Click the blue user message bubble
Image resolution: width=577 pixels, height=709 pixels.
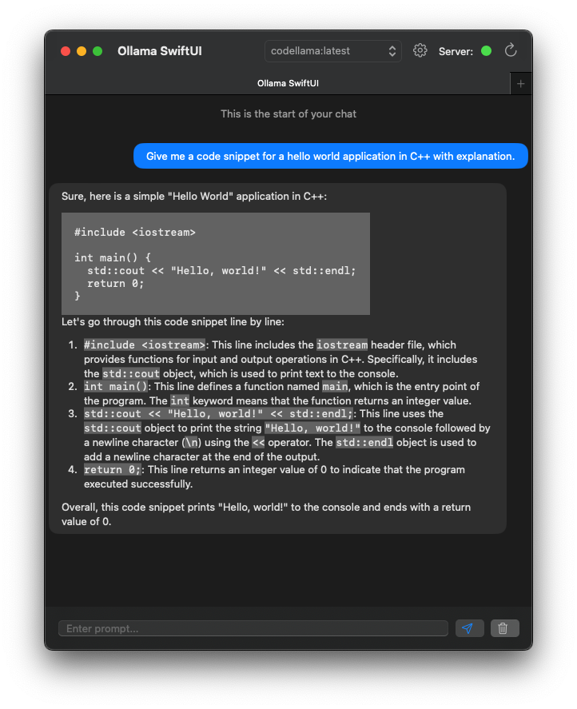pyautogui.click(x=331, y=156)
